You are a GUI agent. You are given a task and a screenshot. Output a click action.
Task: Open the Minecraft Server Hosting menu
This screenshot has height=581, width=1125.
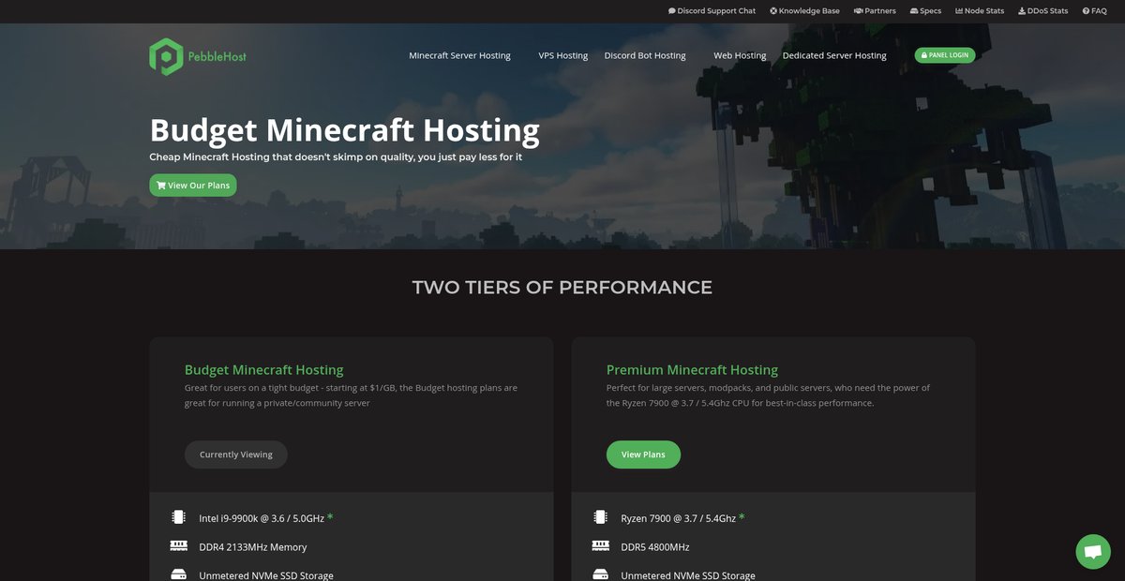coord(460,55)
